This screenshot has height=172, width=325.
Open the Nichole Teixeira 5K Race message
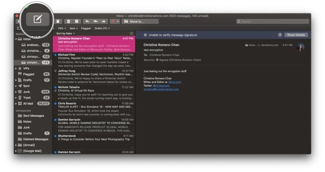(x=94, y=93)
